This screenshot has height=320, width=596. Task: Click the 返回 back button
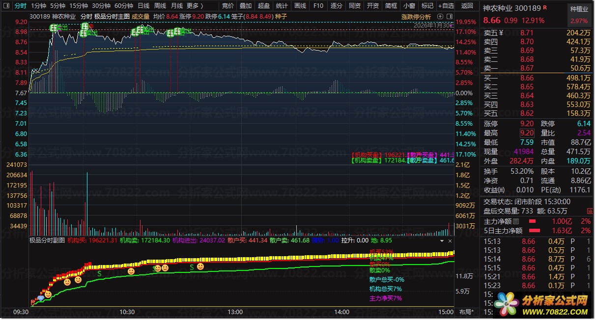pyautogui.click(x=467, y=6)
